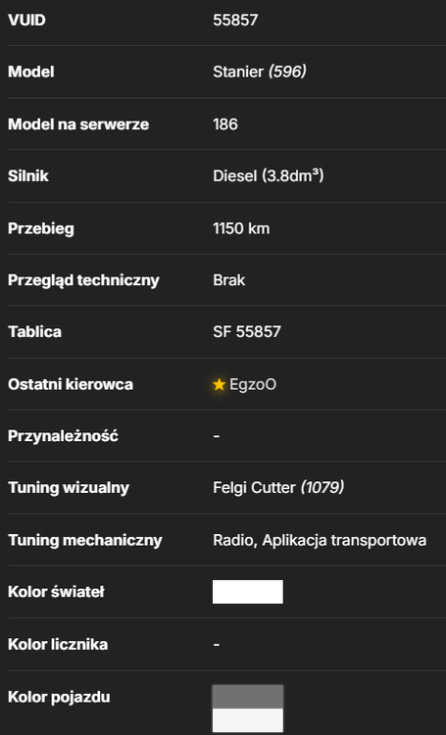Select the white lower Kolor pojazdu swatch
The image size is (446, 735).
[248, 720]
